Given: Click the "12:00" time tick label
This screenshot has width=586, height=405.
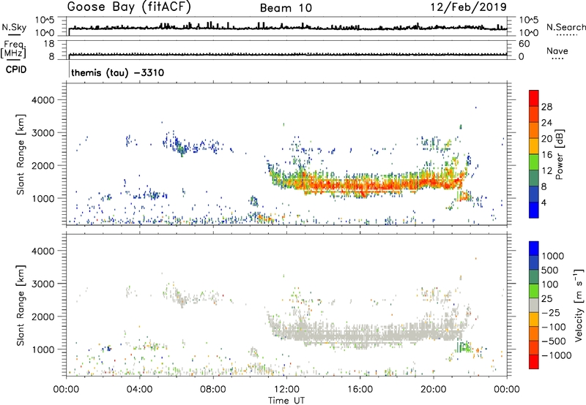Looking at the screenshot, I should [x=286, y=390].
